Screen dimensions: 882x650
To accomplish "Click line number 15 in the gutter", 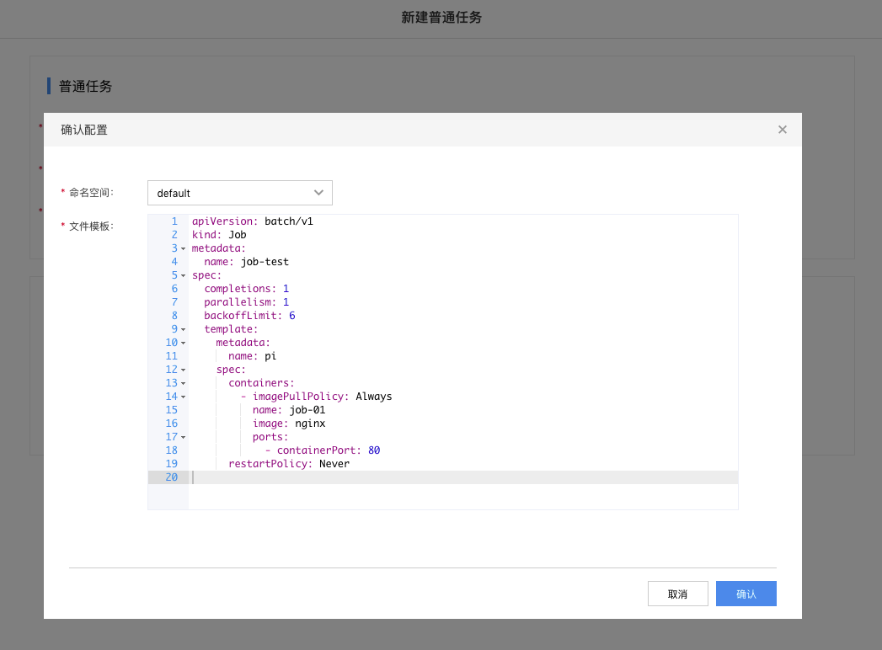I will [x=172, y=411].
